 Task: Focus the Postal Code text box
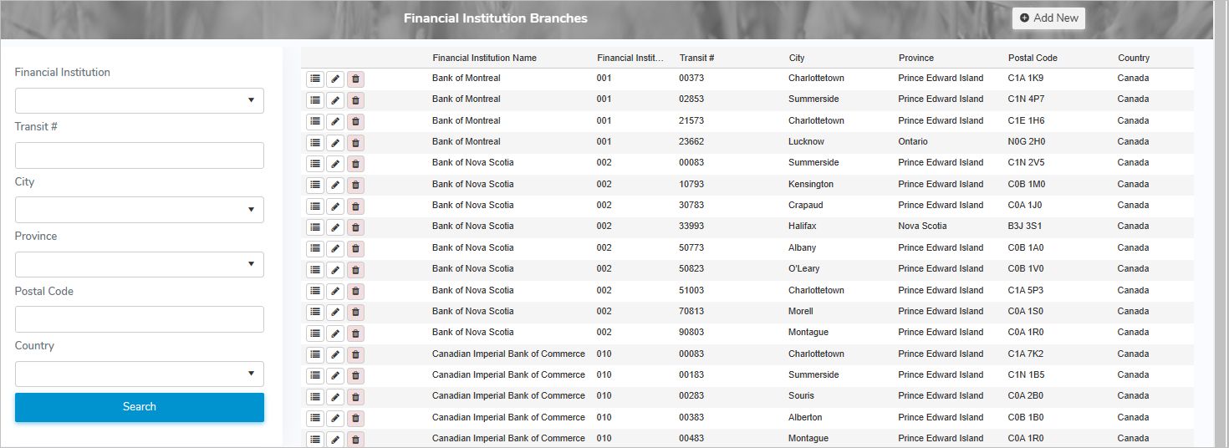[140, 319]
